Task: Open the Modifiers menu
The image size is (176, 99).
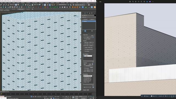Action: coord(23,3)
